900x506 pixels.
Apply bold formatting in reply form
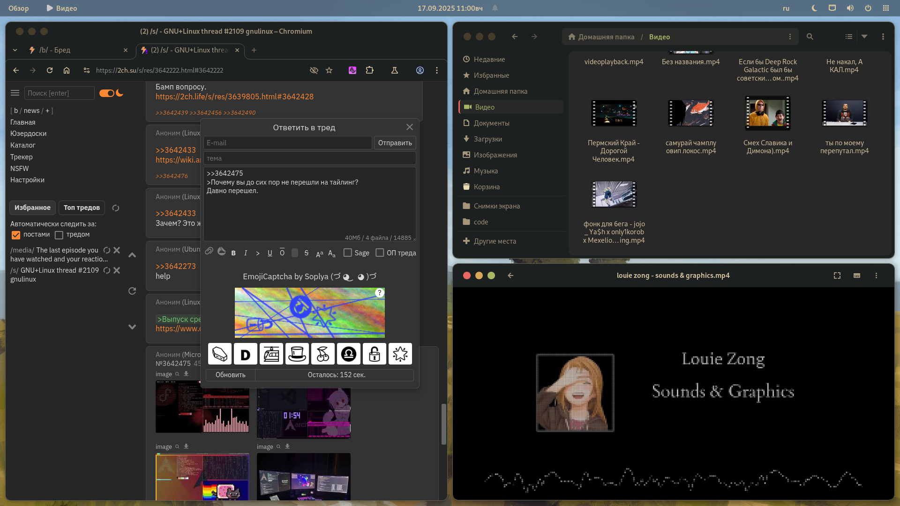233,253
